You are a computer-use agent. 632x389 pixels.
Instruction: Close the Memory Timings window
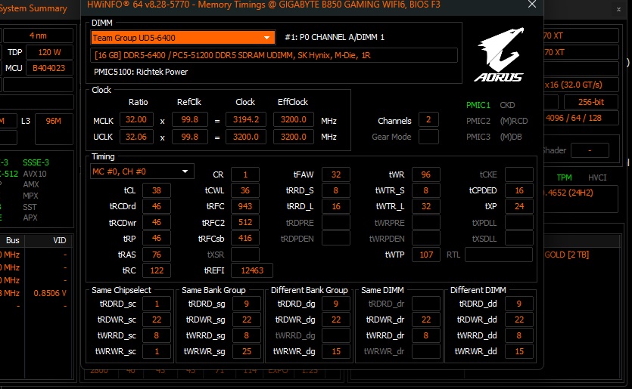532,5
